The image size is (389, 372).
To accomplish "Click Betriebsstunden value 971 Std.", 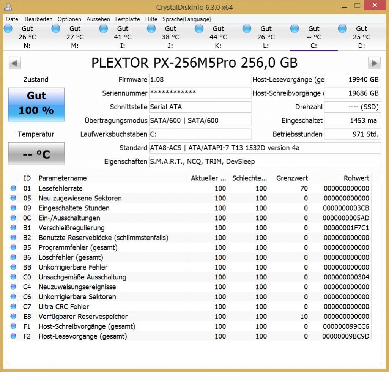I will 353,134.
